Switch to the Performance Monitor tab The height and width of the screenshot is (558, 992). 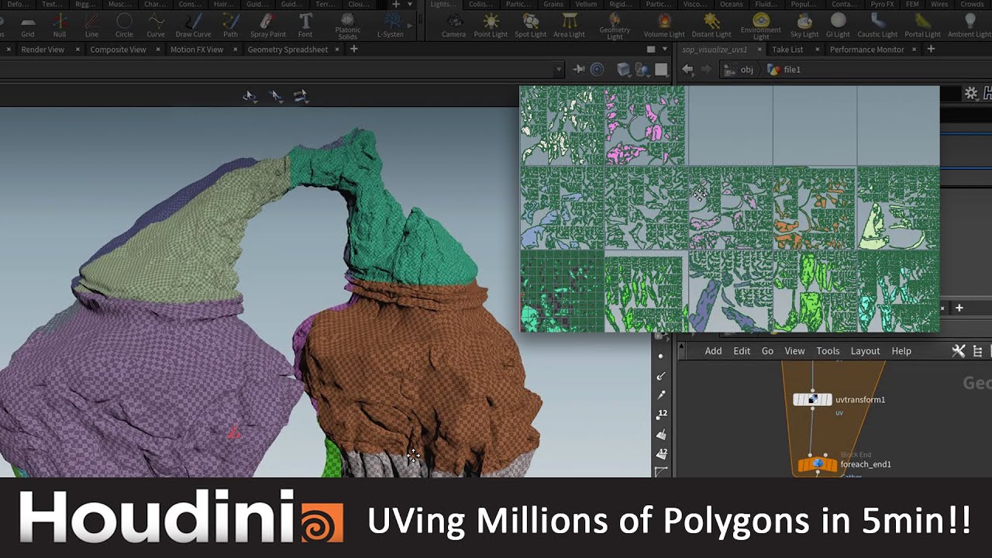867,50
